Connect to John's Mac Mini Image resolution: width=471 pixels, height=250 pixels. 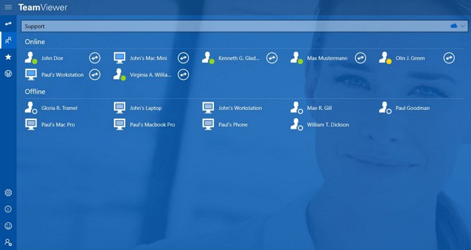[x=183, y=58]
